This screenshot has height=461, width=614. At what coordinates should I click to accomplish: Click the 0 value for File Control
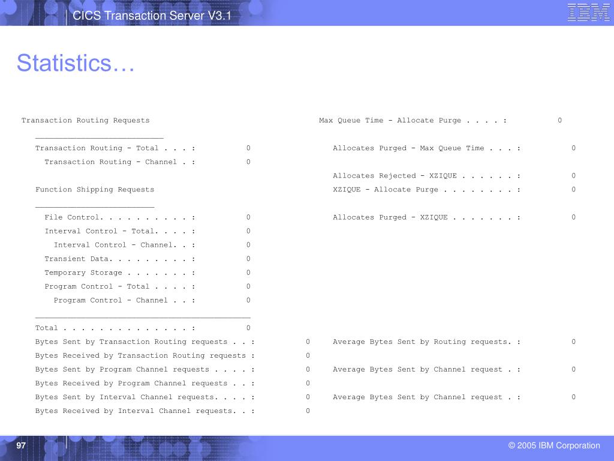(248, 217)
